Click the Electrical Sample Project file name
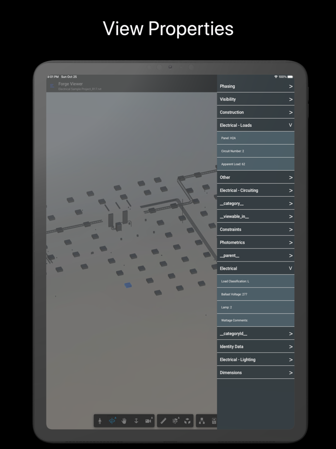Image resolution: width=336 pixels, height=449 pixels. [x=80, y=89]
